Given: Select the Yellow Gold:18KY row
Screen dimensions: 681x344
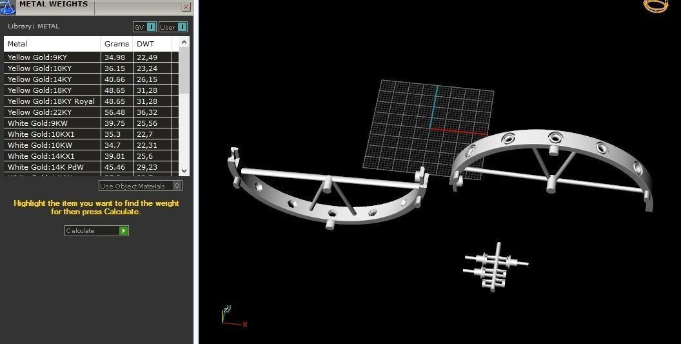Looking at the screenshot, I should pos(91,90).
